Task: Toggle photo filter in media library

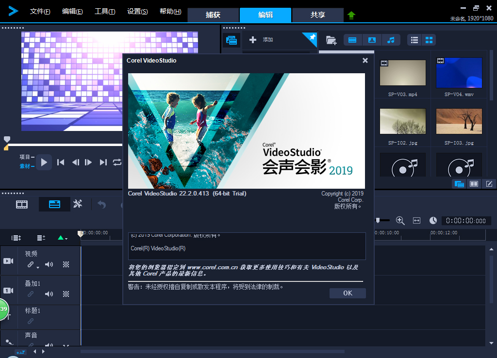Action: (371, 40)
